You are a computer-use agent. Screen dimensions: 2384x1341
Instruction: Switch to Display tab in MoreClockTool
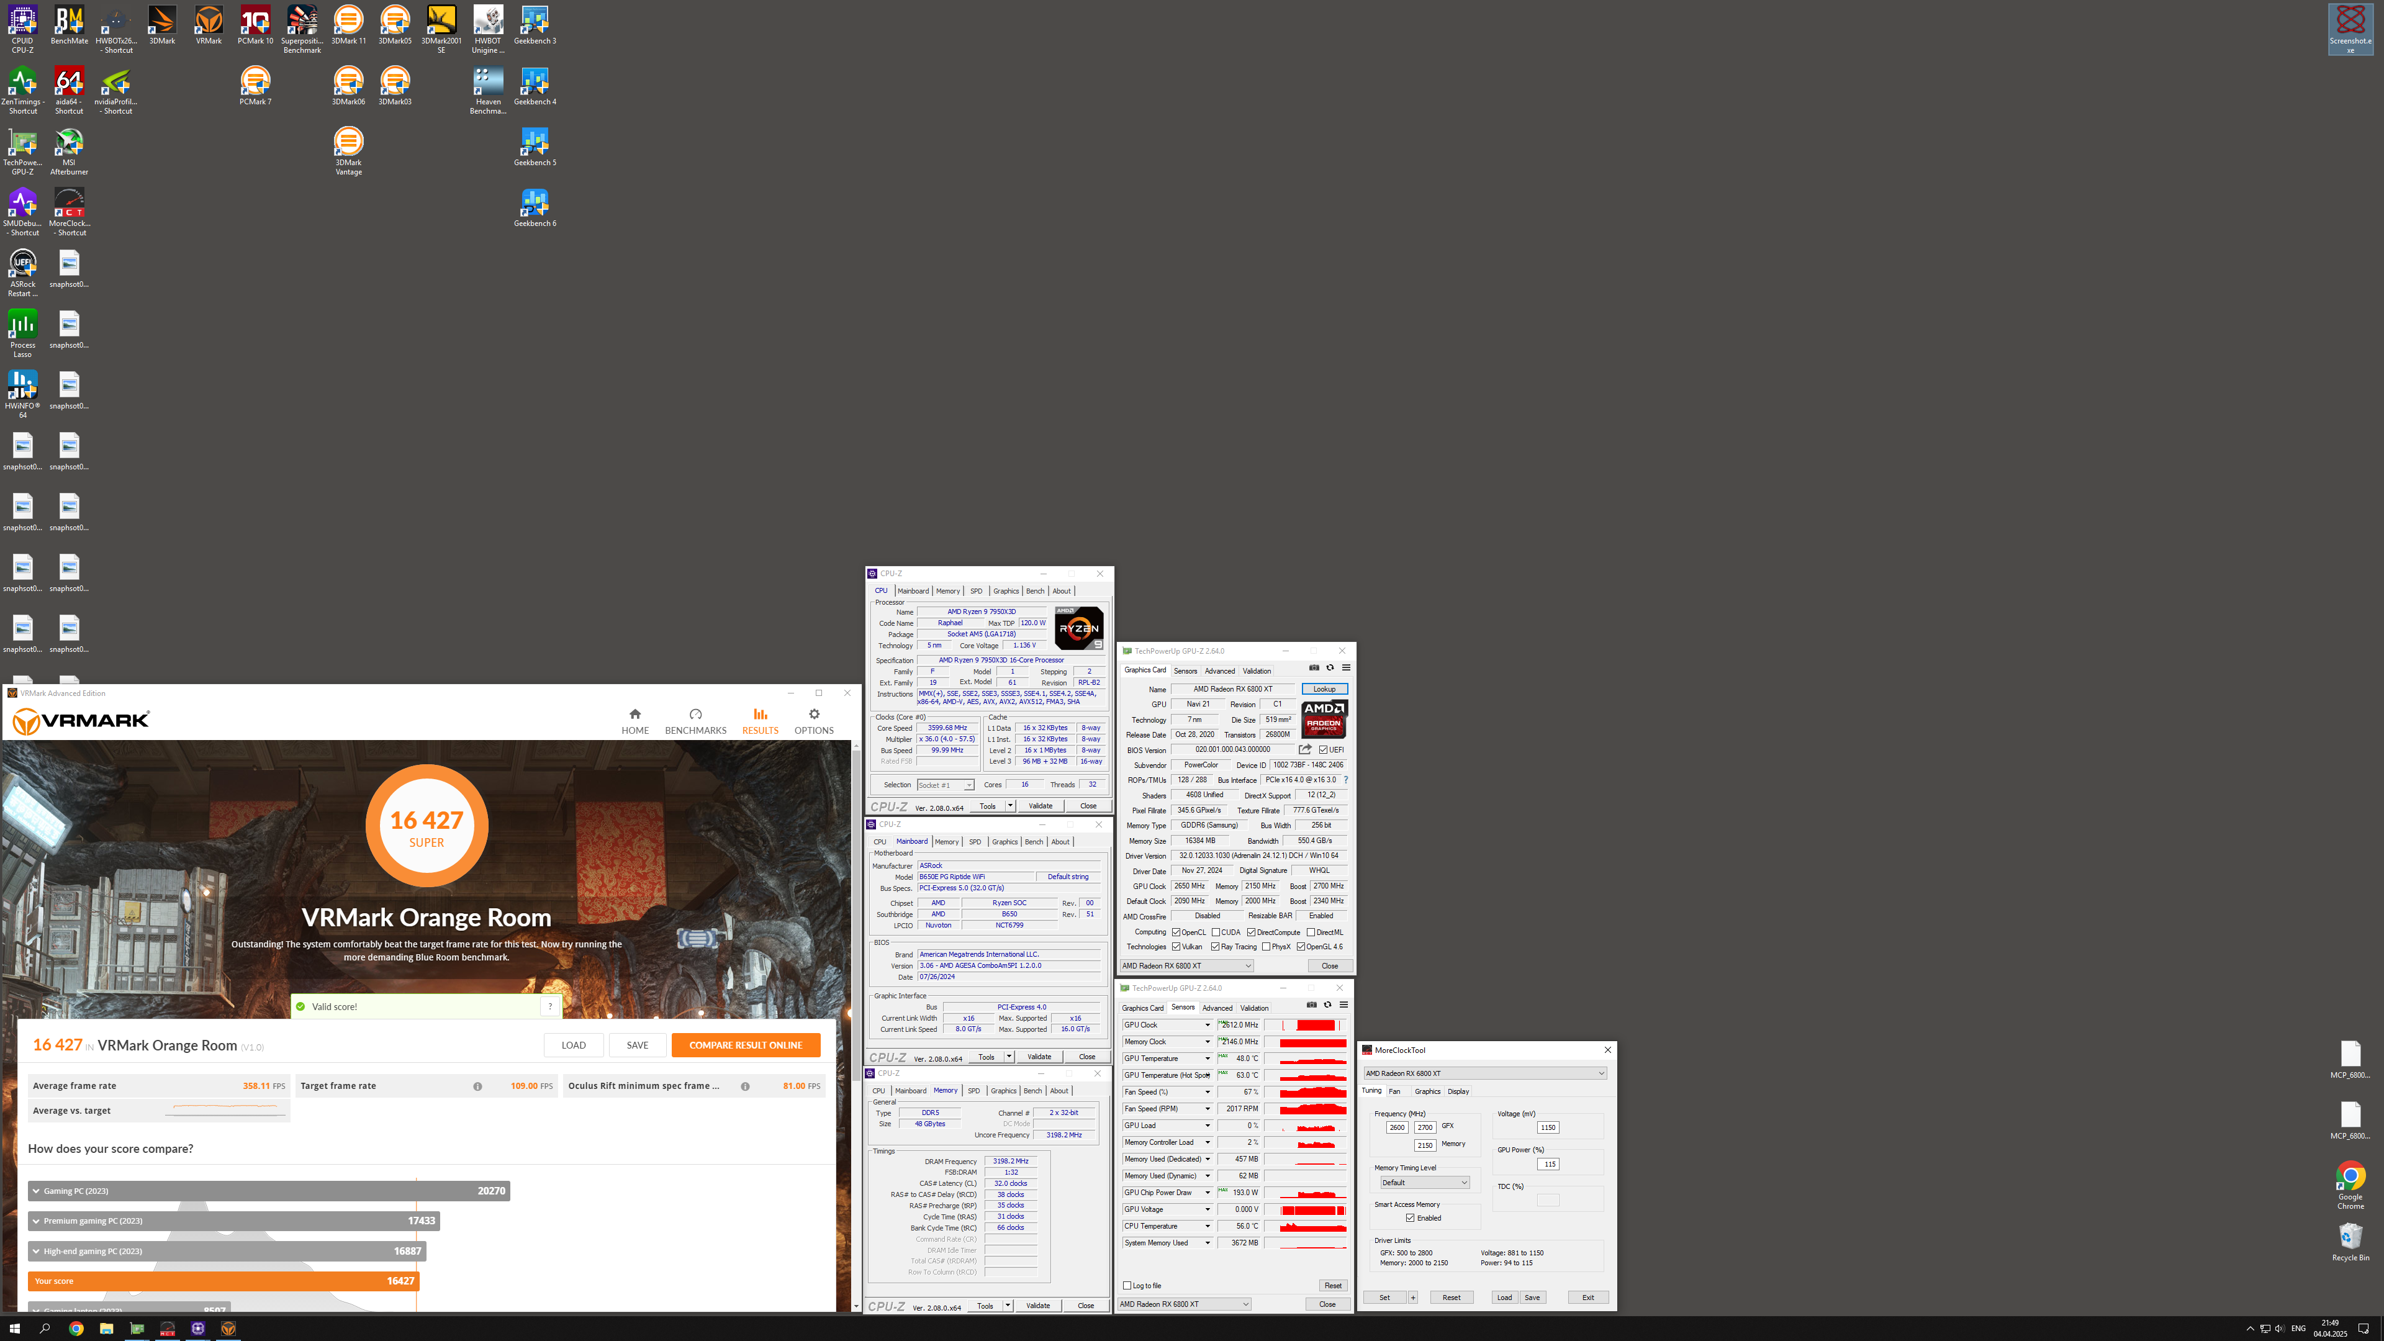point(1458,1091)
